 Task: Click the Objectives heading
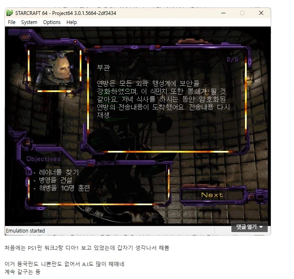(x=44, y=159)
